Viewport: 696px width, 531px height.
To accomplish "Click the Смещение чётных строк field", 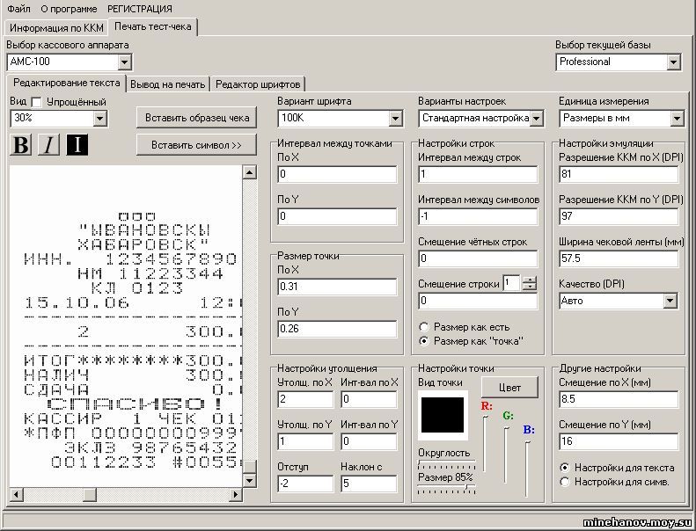I will pos(478,258).
